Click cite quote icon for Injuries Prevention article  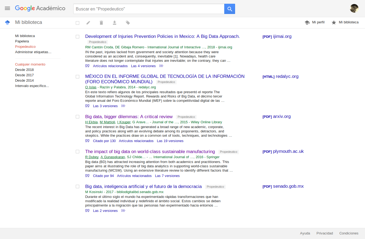[x=87, y=66]
